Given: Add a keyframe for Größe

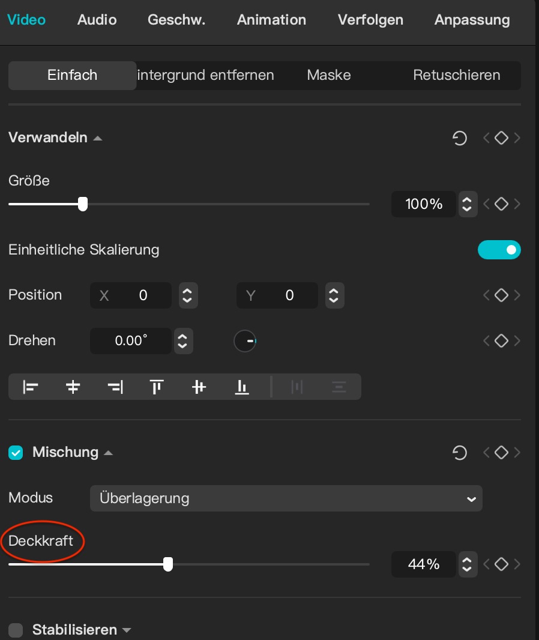Looking at the screenshot, I should coord(501,204).
